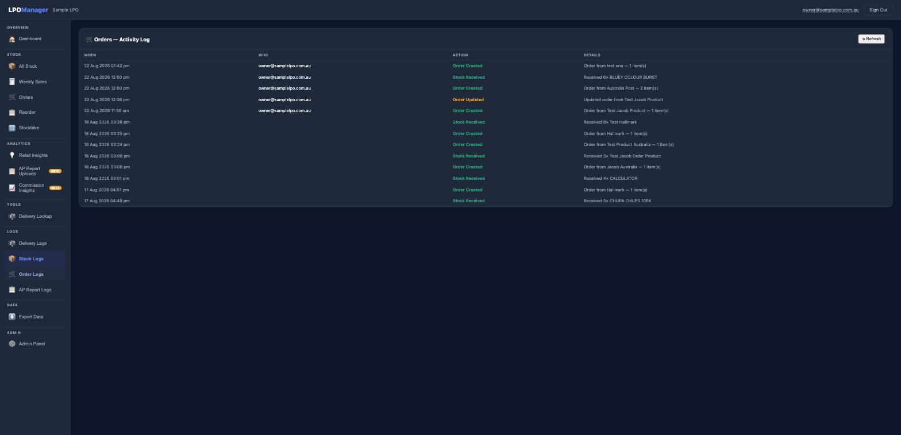Click the '22 Aug 2026 01:42 pm' timestamp

(x=107, y=66)
